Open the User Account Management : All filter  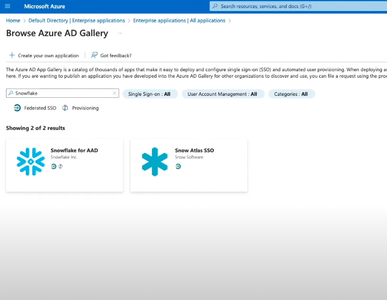click(x=223, y=94)
